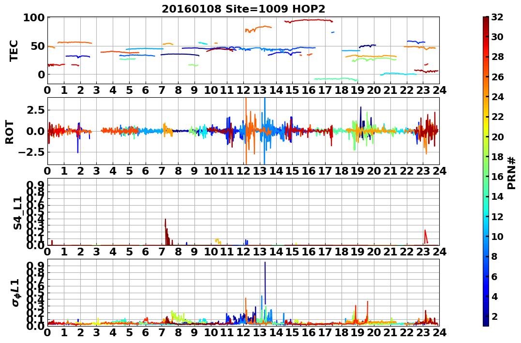Click hour "12" tick under TEC panel
This screenshot has width=521, height=343.
point(243,90)
